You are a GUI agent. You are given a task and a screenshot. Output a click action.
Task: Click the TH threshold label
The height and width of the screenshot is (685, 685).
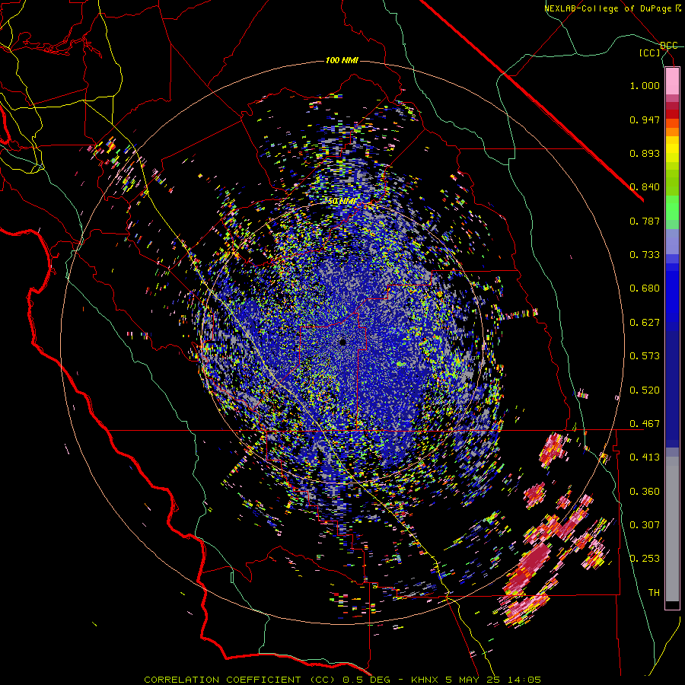click(x=654, y=593)
